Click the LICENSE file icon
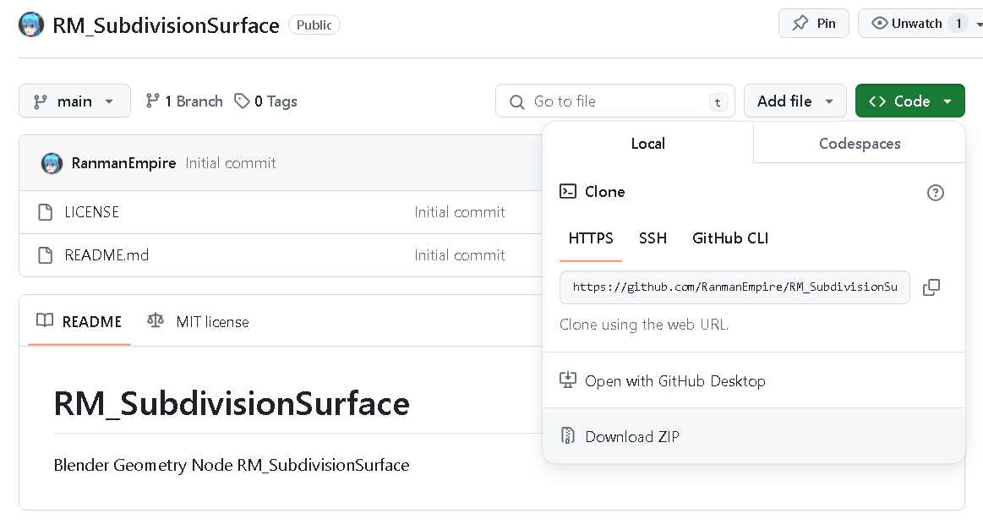Viewport: 983px width, 530px height. pyautogui.click(x=46, y=212)
